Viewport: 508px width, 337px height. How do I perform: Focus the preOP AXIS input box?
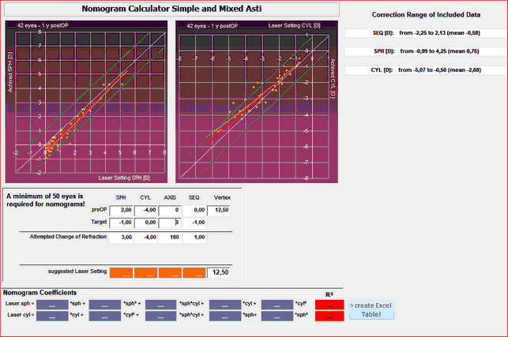[170, 210]
